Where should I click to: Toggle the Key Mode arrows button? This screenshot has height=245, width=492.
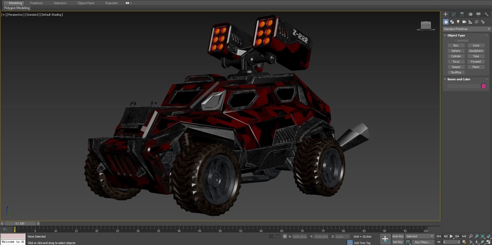(x=439, y=242)
